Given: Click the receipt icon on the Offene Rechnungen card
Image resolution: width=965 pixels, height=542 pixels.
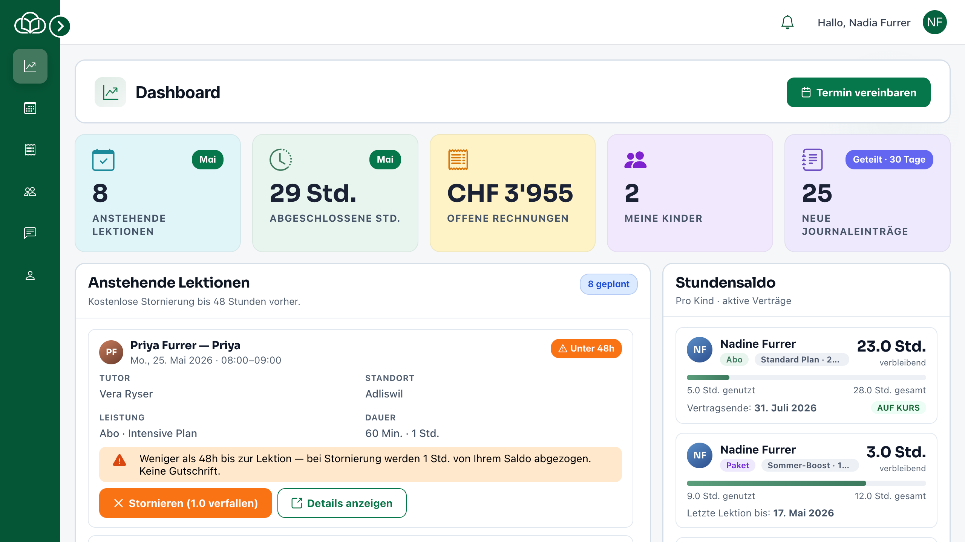Looking at the screenshot, I should [x=458, y=160].
